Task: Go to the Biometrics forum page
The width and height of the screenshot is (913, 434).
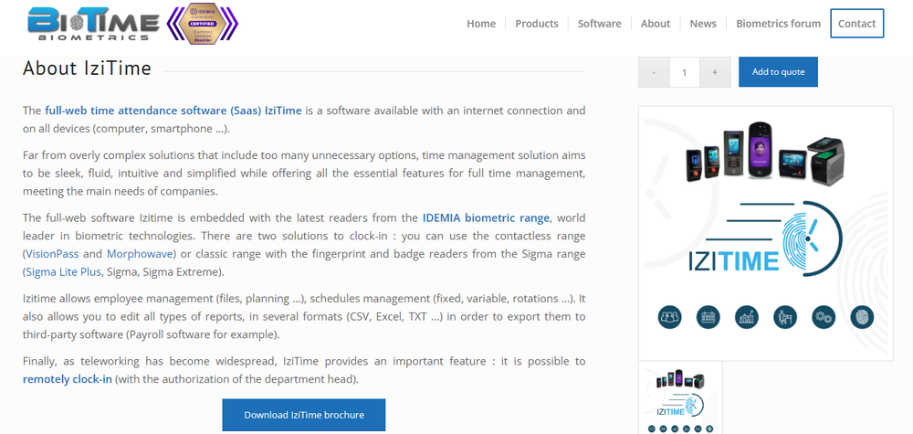Action: [778, 24]
